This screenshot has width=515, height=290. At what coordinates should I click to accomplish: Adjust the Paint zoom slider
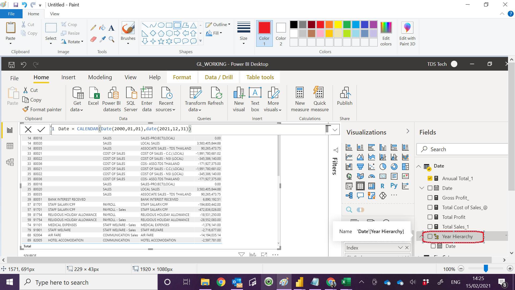click(486, 269)
